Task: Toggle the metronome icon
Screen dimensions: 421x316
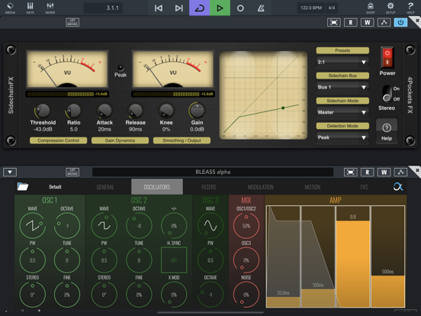Action: pyautogui.click(x=261, y=8)
